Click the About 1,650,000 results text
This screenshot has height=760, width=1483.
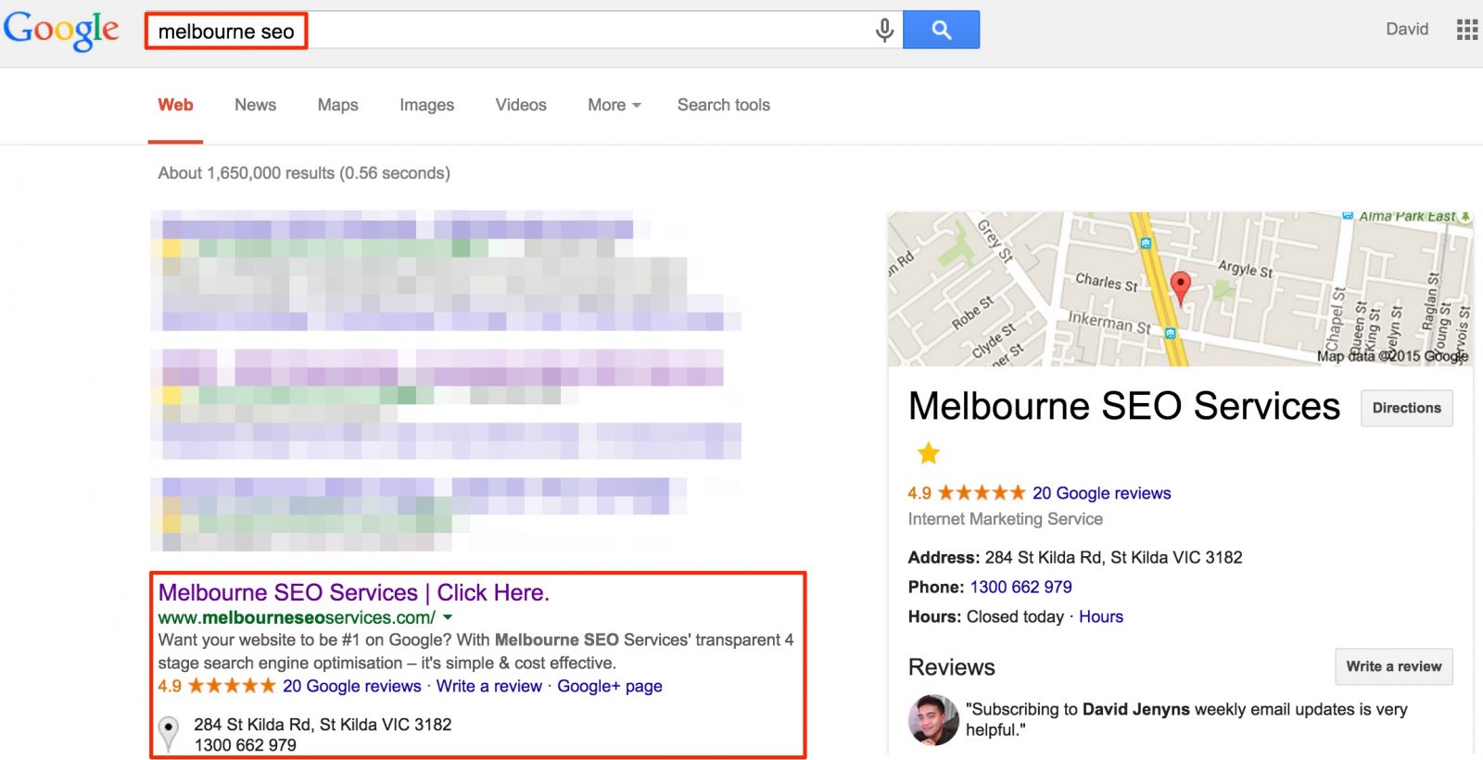[304, 173]
